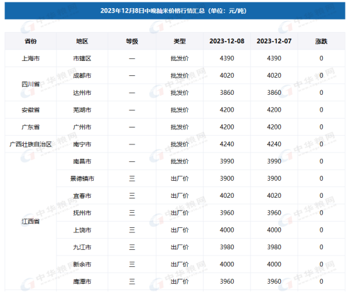Select the 景德镇市 region cell
This screenshot has height=292, width=348.
pyautogui.click(x=82, y=178)
